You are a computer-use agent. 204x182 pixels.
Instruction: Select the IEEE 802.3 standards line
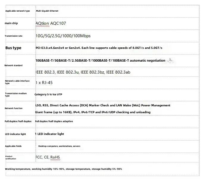[83, 72]
